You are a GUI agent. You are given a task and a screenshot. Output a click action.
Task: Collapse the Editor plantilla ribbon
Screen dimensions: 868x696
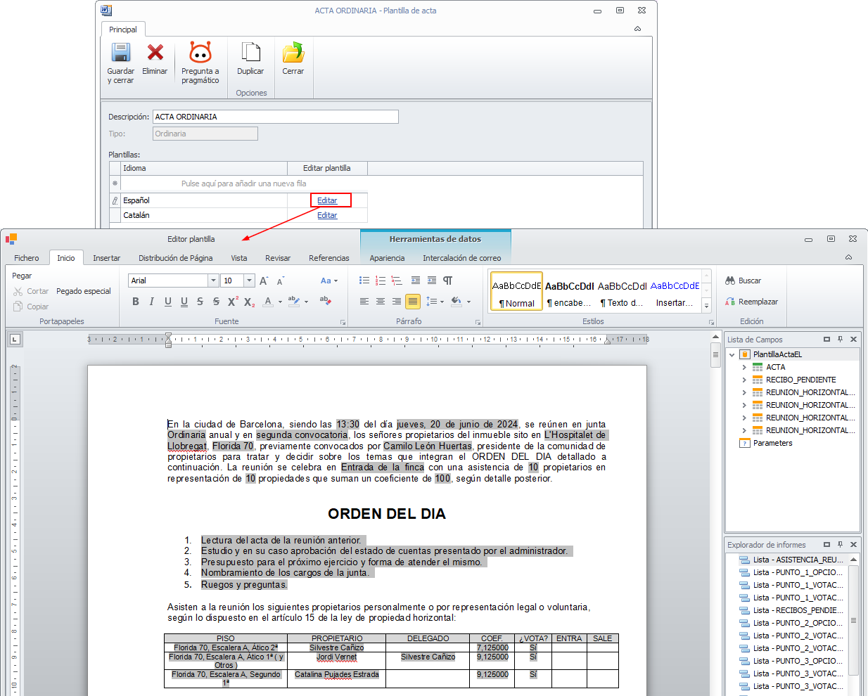[848, 257]
